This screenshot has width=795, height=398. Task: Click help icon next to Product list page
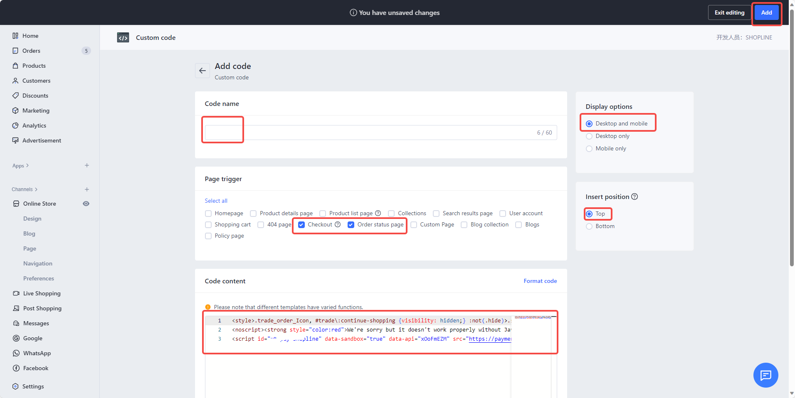tap(378, 213)
